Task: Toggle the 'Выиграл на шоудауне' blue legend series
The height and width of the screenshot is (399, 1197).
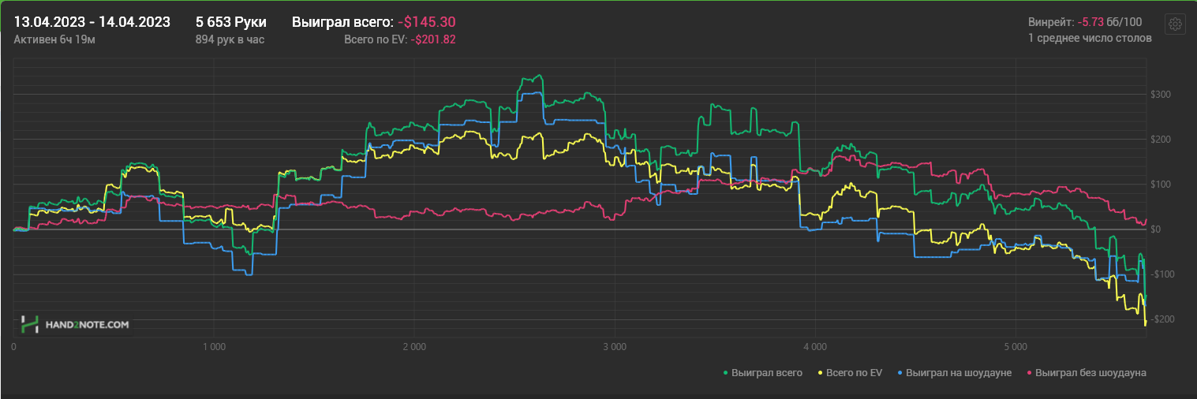Action: (954, 372)
